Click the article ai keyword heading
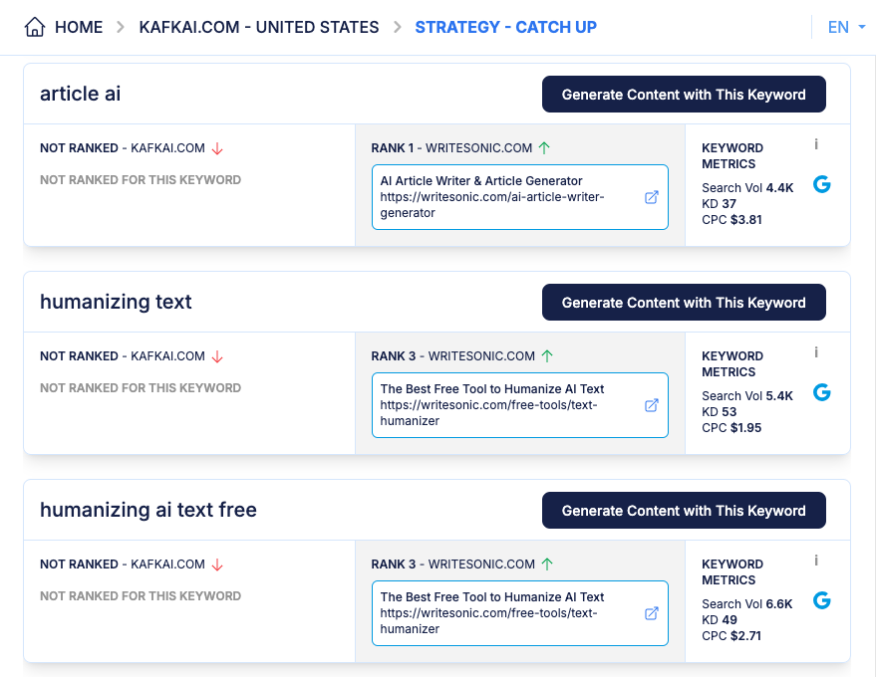This screenshot has height=677, width=876. coord(81,94)
